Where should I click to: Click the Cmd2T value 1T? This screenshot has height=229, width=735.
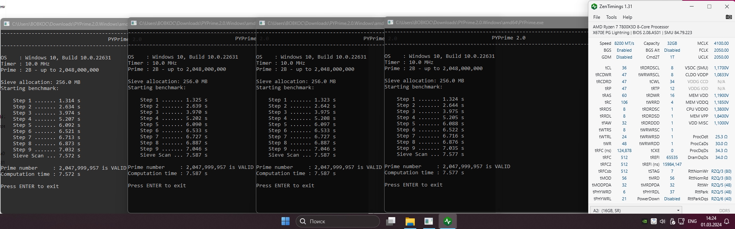tap(672, 57)
